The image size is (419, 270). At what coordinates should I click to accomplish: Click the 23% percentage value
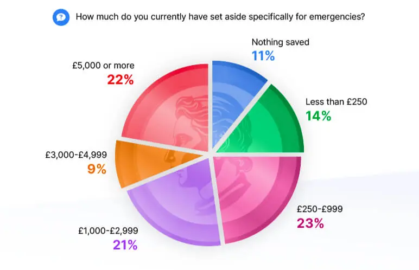310,223
